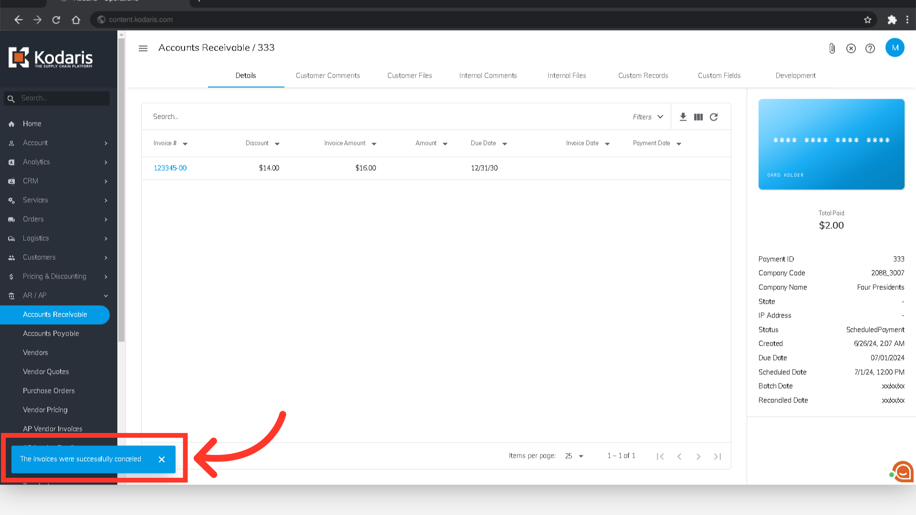Go to Accounts Payable in sidebar
Screen dimensions: 916x515
pos(51,333)
